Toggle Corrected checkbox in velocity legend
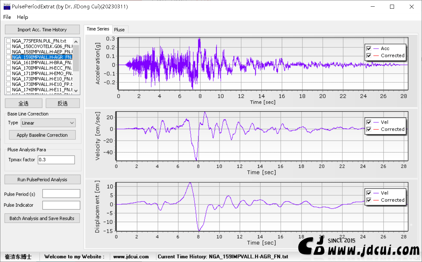The width and height of the screenshot is (422, 262). [369, 129]
